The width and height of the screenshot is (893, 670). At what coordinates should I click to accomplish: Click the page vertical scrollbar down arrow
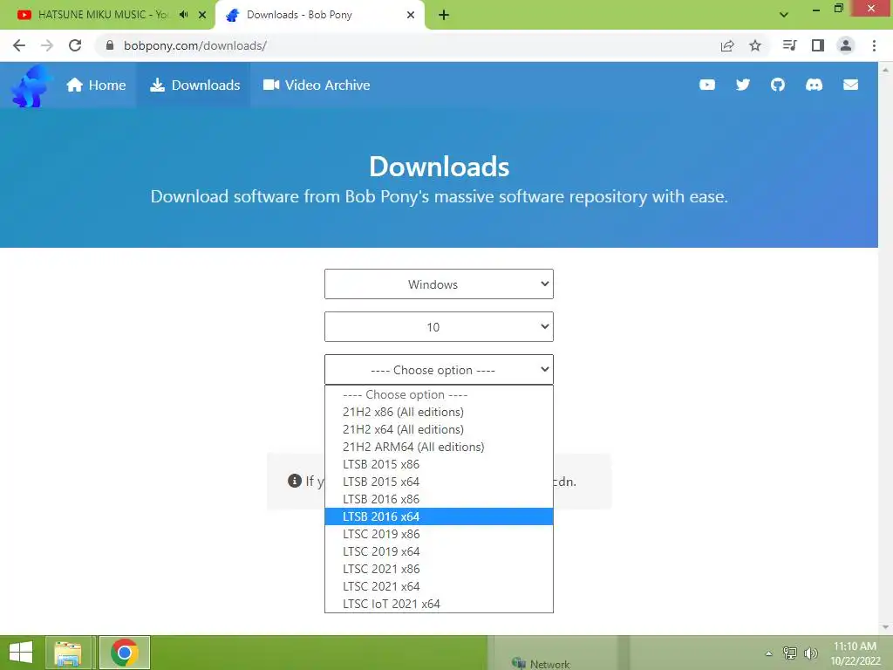pyautogui.click(x=886, y=627)
